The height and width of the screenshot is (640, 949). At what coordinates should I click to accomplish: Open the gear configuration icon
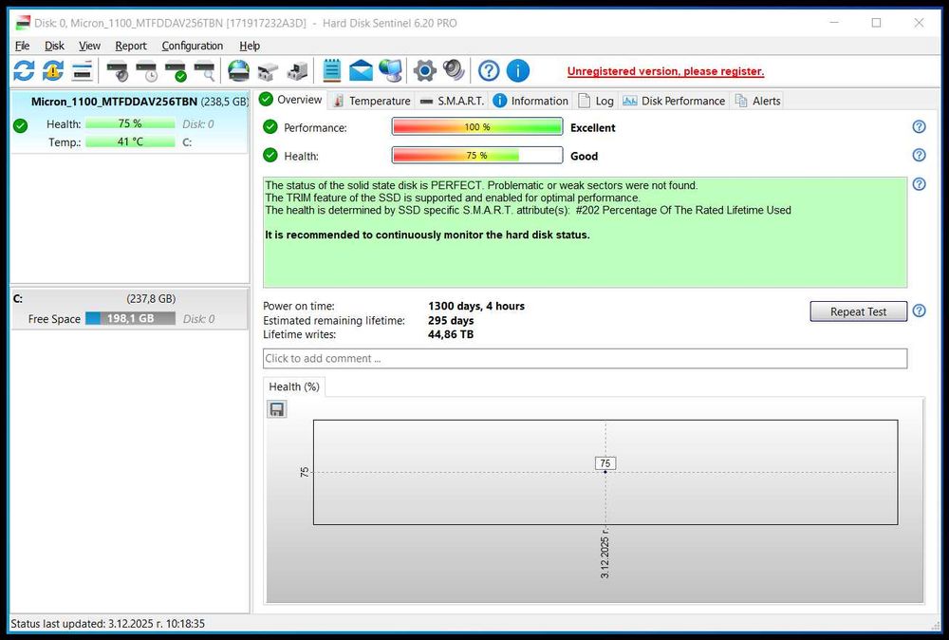click(x=425, y=71)
